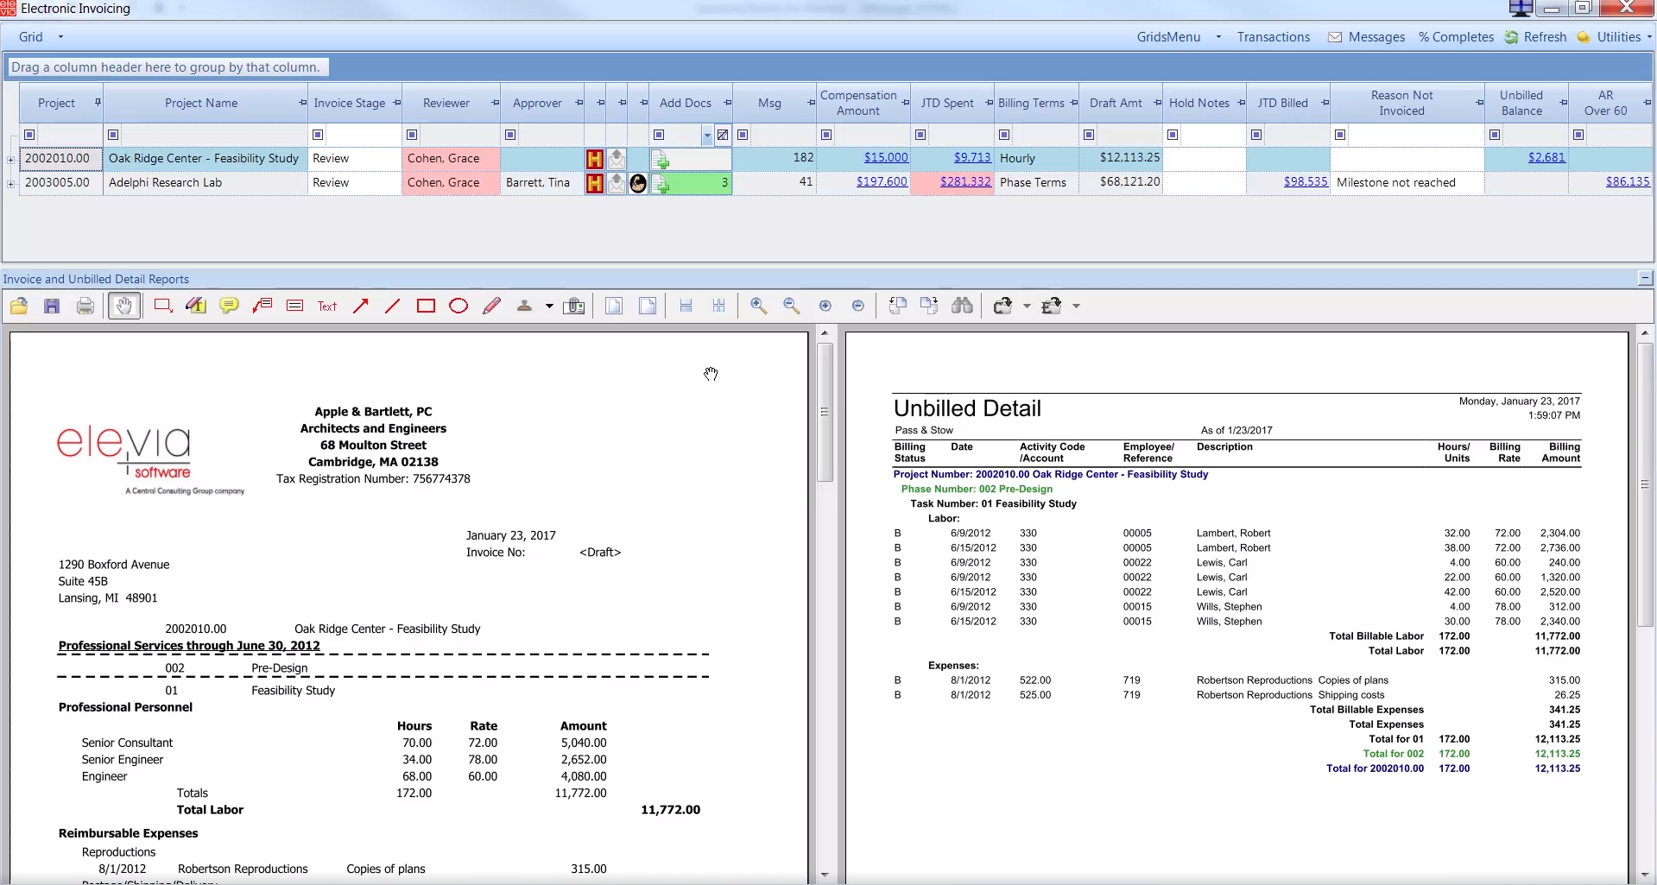Print the invoice report
The width and height of the screenshot is (1657, 885).
coord(85,306)
